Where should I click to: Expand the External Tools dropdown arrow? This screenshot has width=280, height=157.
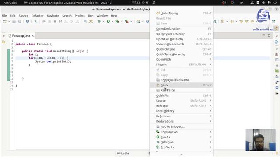(131, 21)
